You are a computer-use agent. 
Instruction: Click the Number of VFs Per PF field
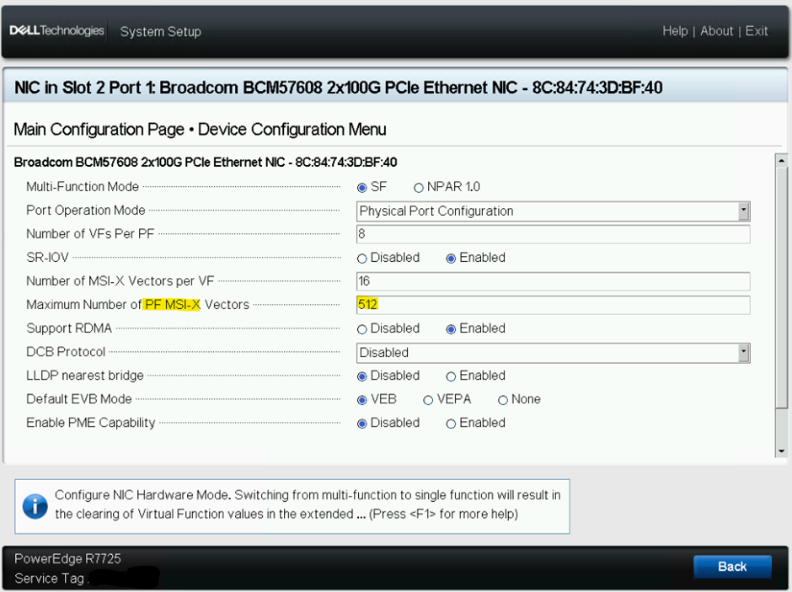tap(553, 234)
